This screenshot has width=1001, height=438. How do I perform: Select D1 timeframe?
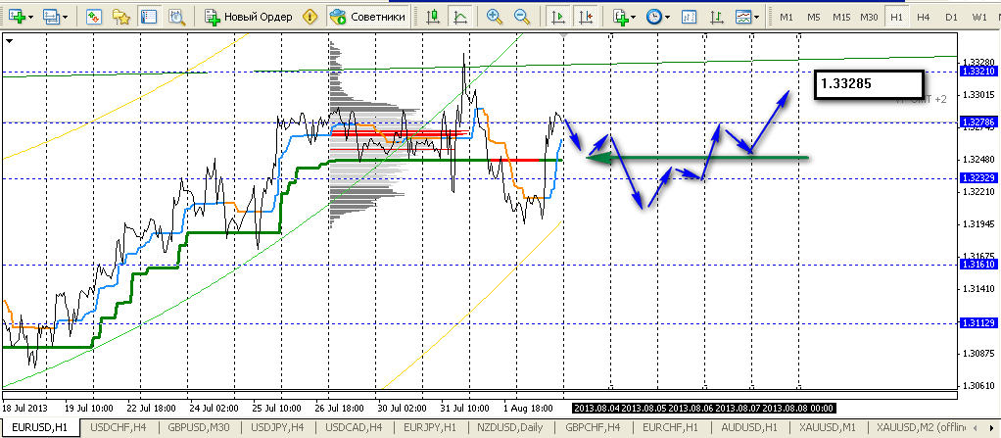point(951,18)
